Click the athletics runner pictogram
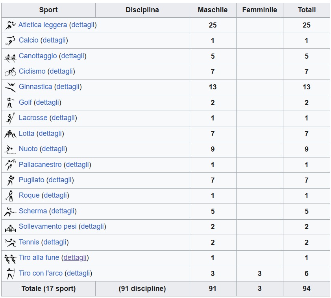Screen dimensions: 331x298 10,25
